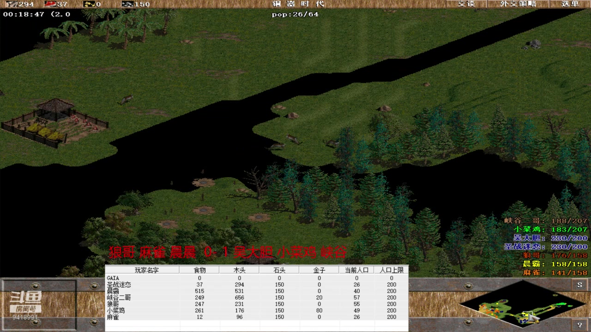This screenshot has height=332, width=591.
Task: Click 狼哥 score entry 176/158
Action: [555, 255]
